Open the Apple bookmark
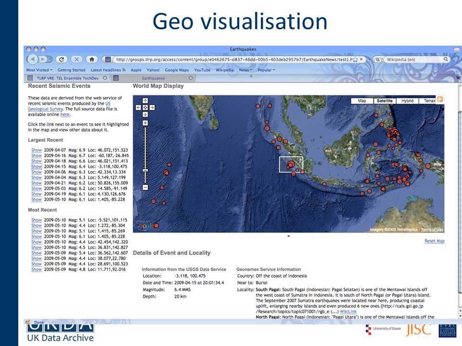462x346 pixels. point(136,70)
